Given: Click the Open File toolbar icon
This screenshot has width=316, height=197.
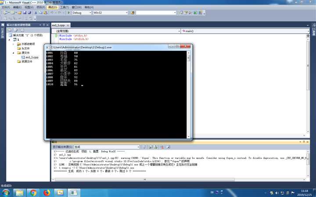Looking at the screenshot, I should coord(20,13).
